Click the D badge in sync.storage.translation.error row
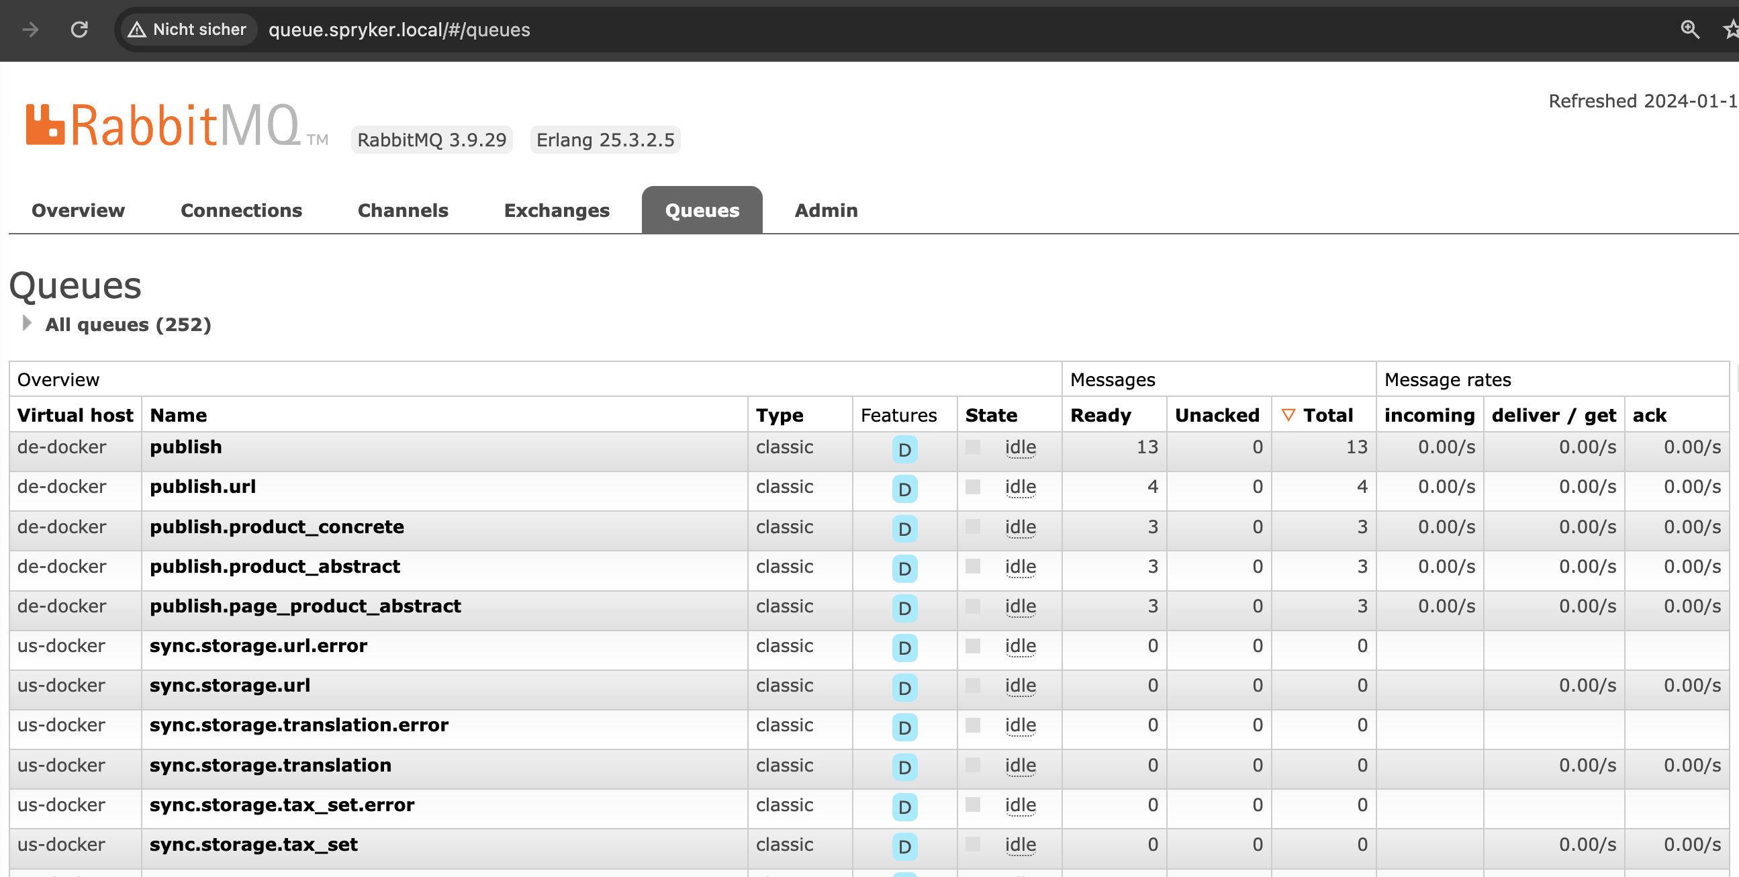The image size is (1739, 877). pos(904,729)
